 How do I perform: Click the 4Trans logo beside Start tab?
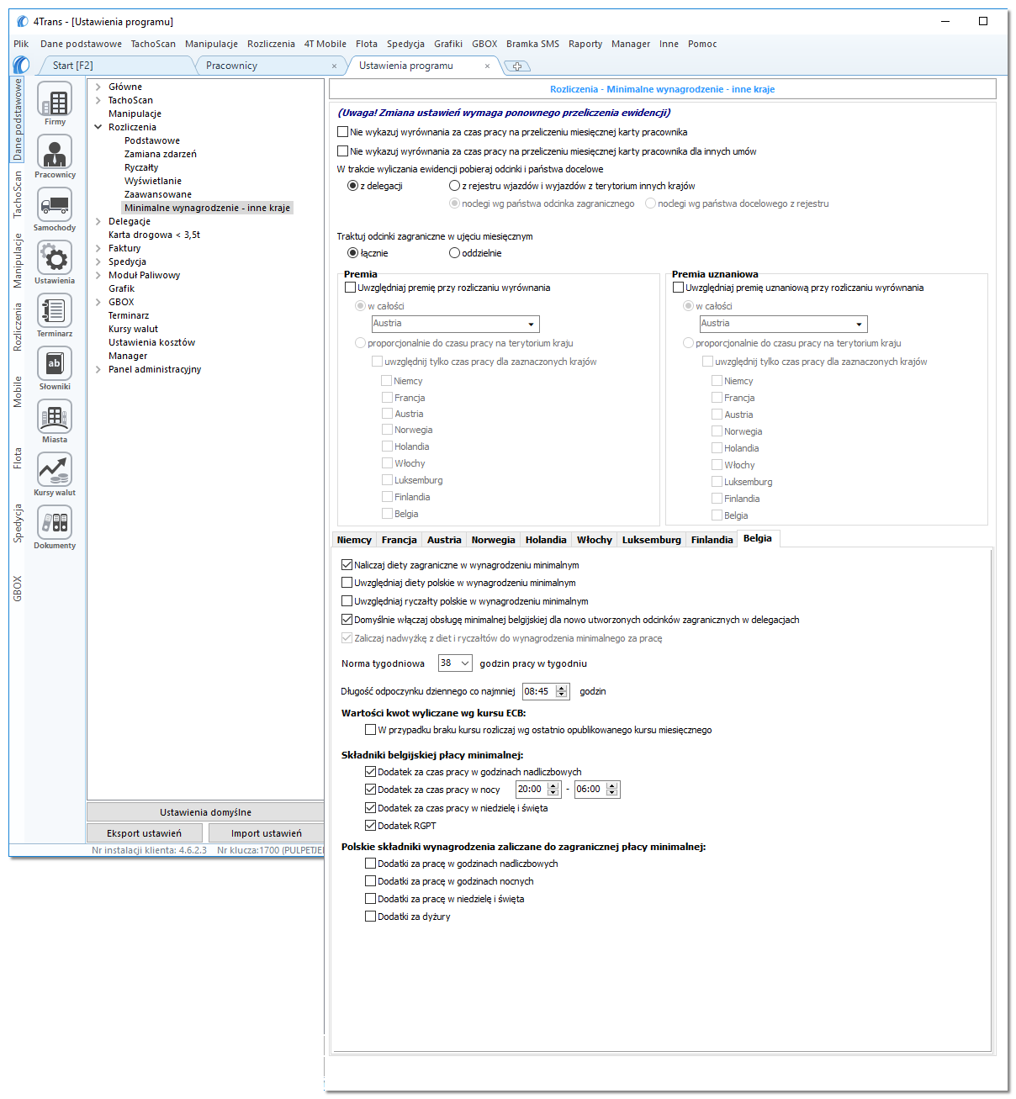(22, 65)
